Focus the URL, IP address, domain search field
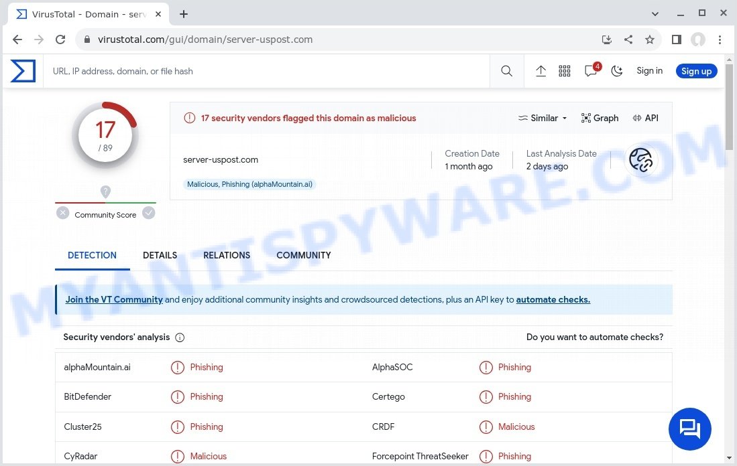The height and width of the screenshot is (466, 737). tap(266, 72)
